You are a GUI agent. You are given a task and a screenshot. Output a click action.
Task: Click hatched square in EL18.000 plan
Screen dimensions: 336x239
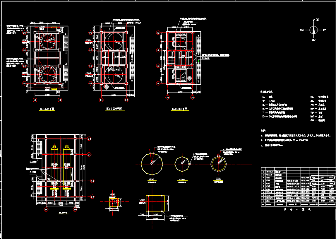pyautogui.click(x=189, y=78)
